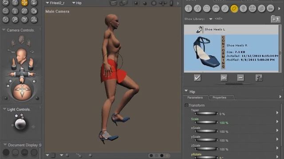Click the Remove from Library minus button
Viewport: 284px width, 159px height.
pyautogui.click(x=241, y=78)
